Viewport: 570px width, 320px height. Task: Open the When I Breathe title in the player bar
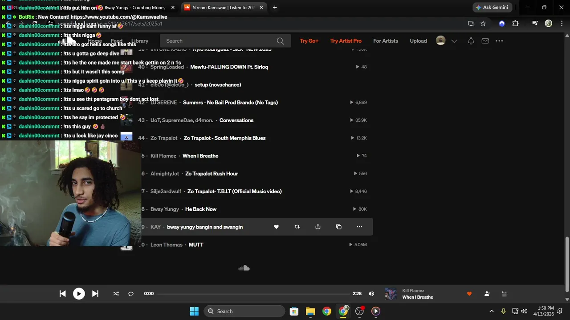point(418,297)
